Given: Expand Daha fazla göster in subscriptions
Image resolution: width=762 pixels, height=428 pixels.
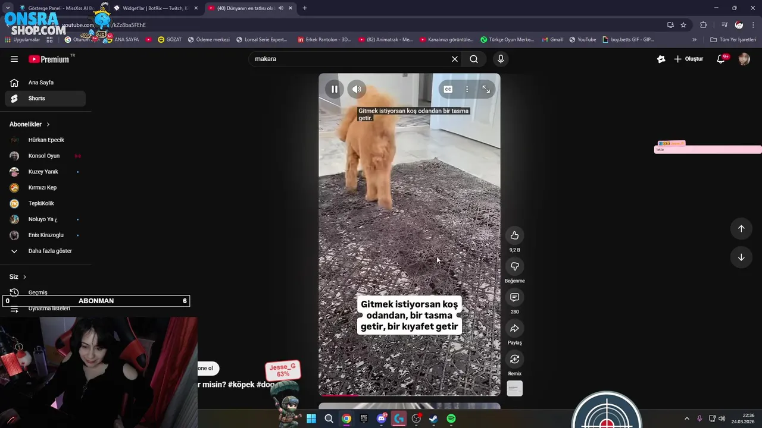Looking at the screenshot, I should pyautogui.click(x=45, y=251).
